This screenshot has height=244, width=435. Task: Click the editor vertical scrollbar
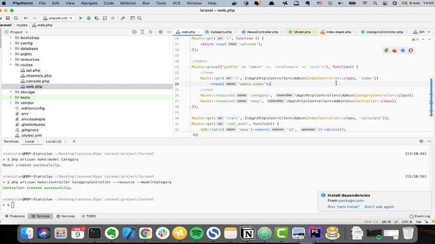tap(431, 98)
